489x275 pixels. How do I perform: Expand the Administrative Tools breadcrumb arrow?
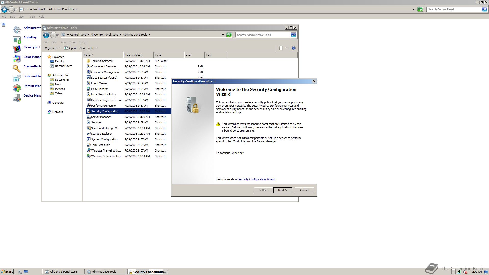coord(149,35)
